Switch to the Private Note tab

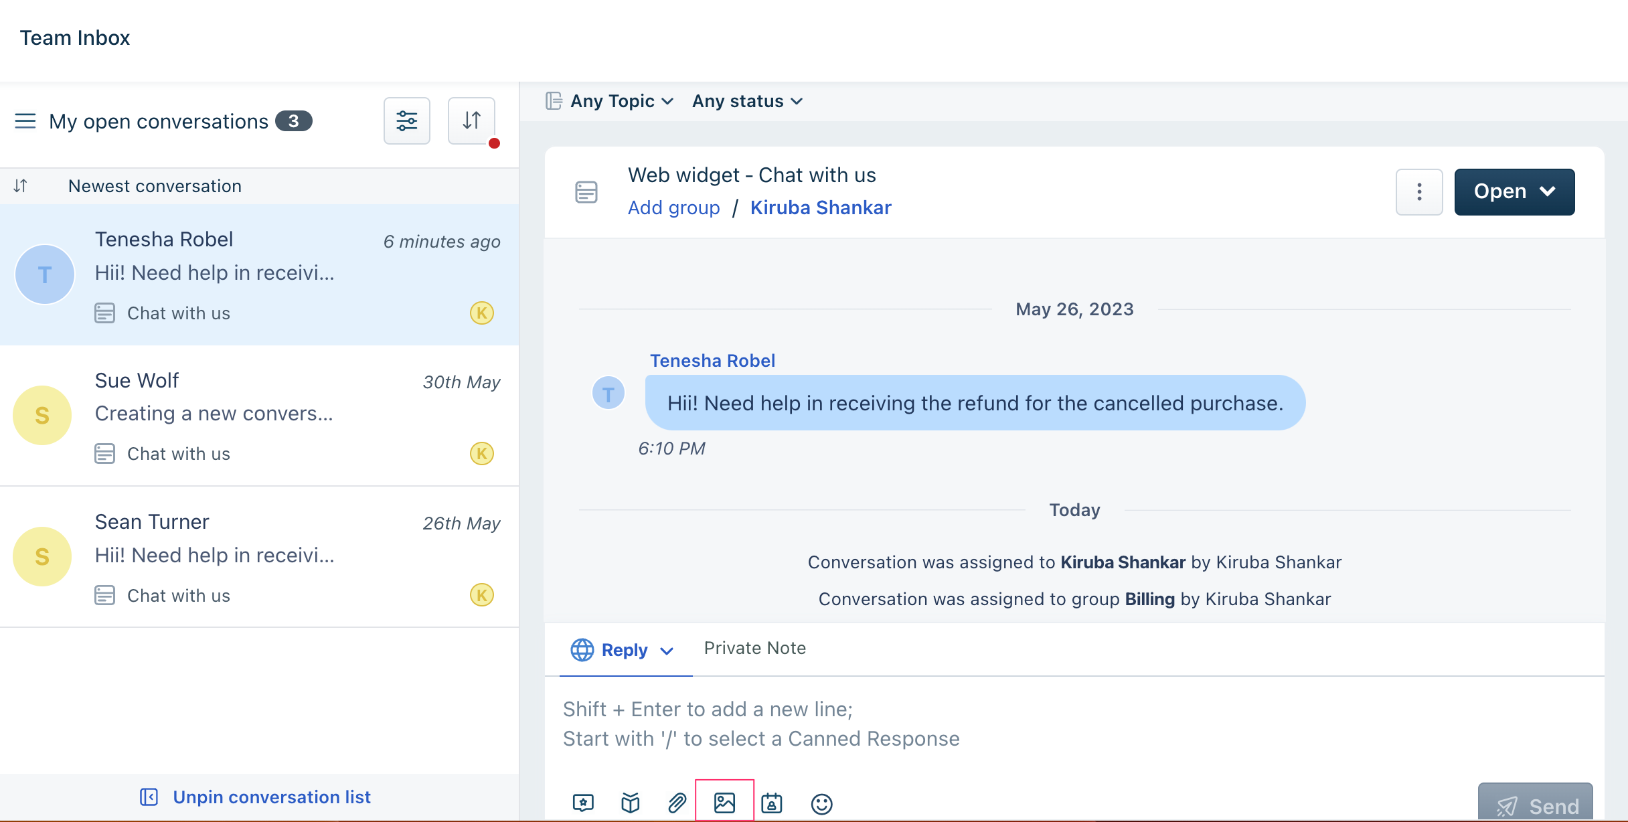[x=755, y=647]
